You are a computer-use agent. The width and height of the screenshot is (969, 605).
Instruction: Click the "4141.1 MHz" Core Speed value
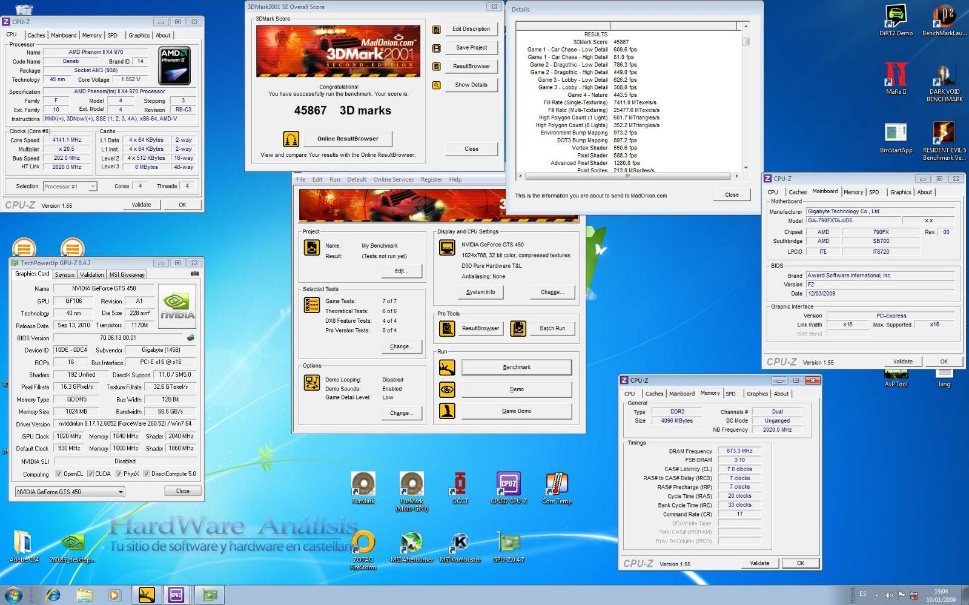pos(67,140)
